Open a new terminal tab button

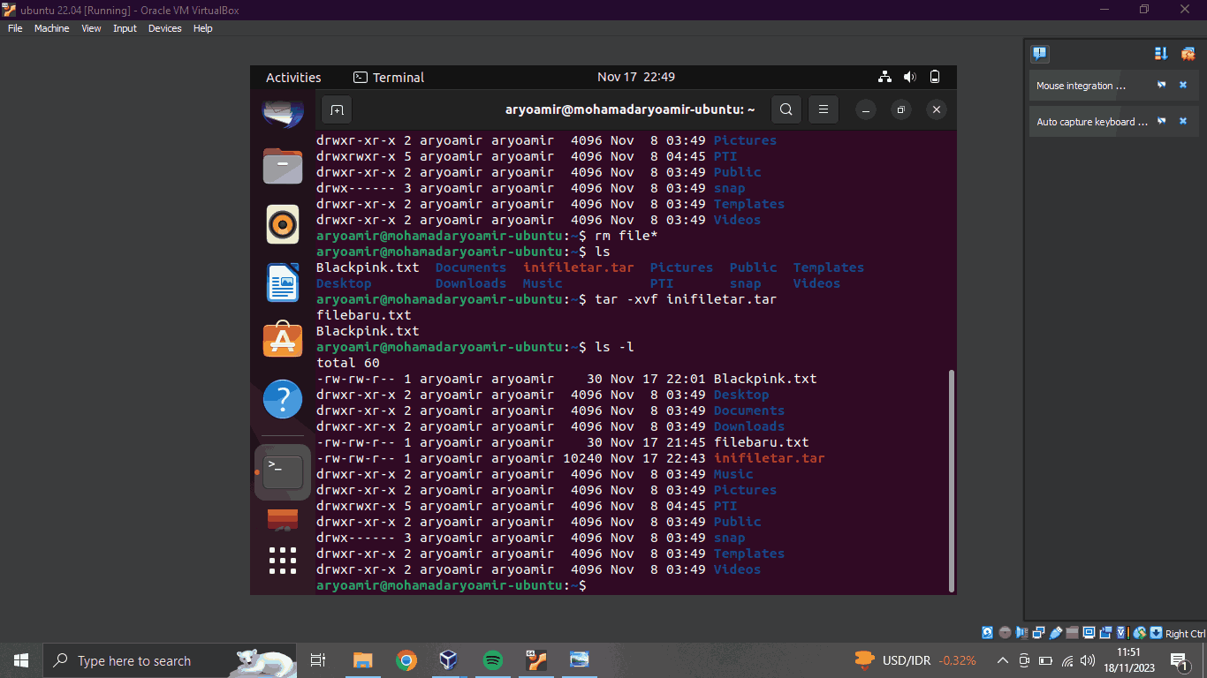click(337, 110)
